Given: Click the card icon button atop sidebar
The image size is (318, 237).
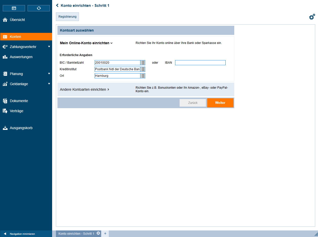Looking at the screenshot, I should click(14, 8).
